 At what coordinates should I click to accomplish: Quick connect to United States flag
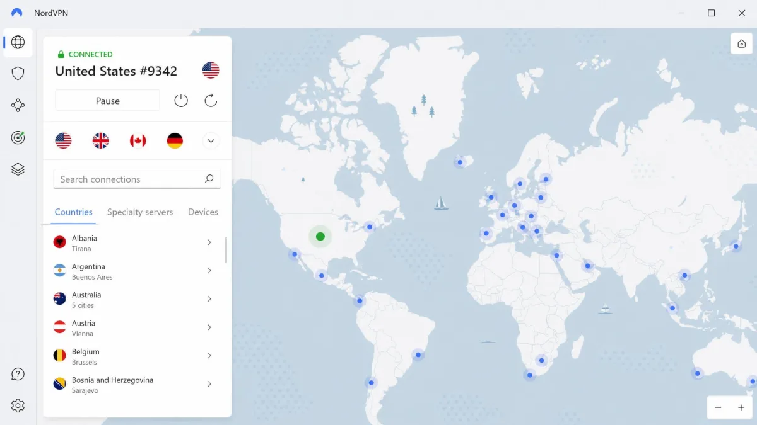coord(63,140)
